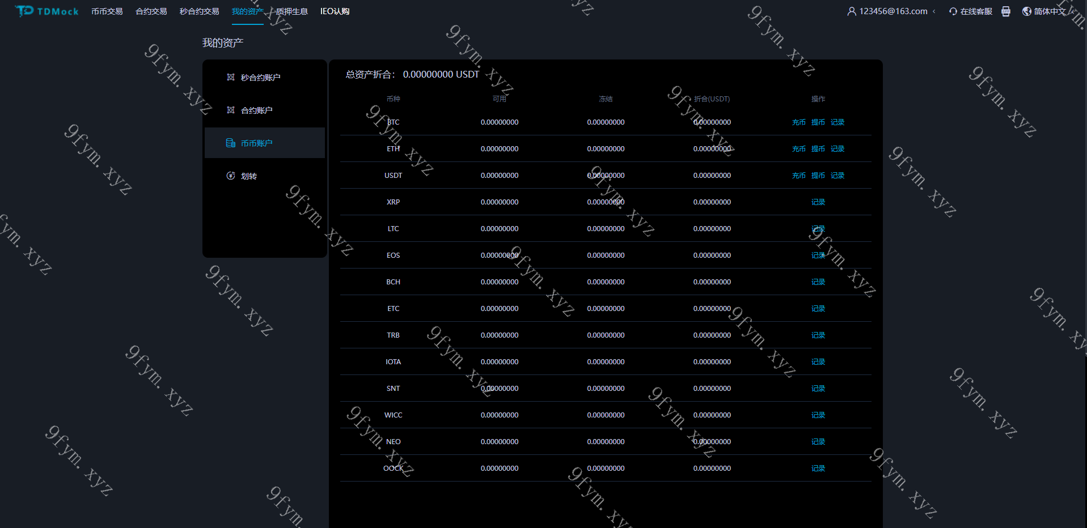Click 在线客服 support link
Image resolution: width=1087 pixels, height=528 pixels.
click(976, 11)
